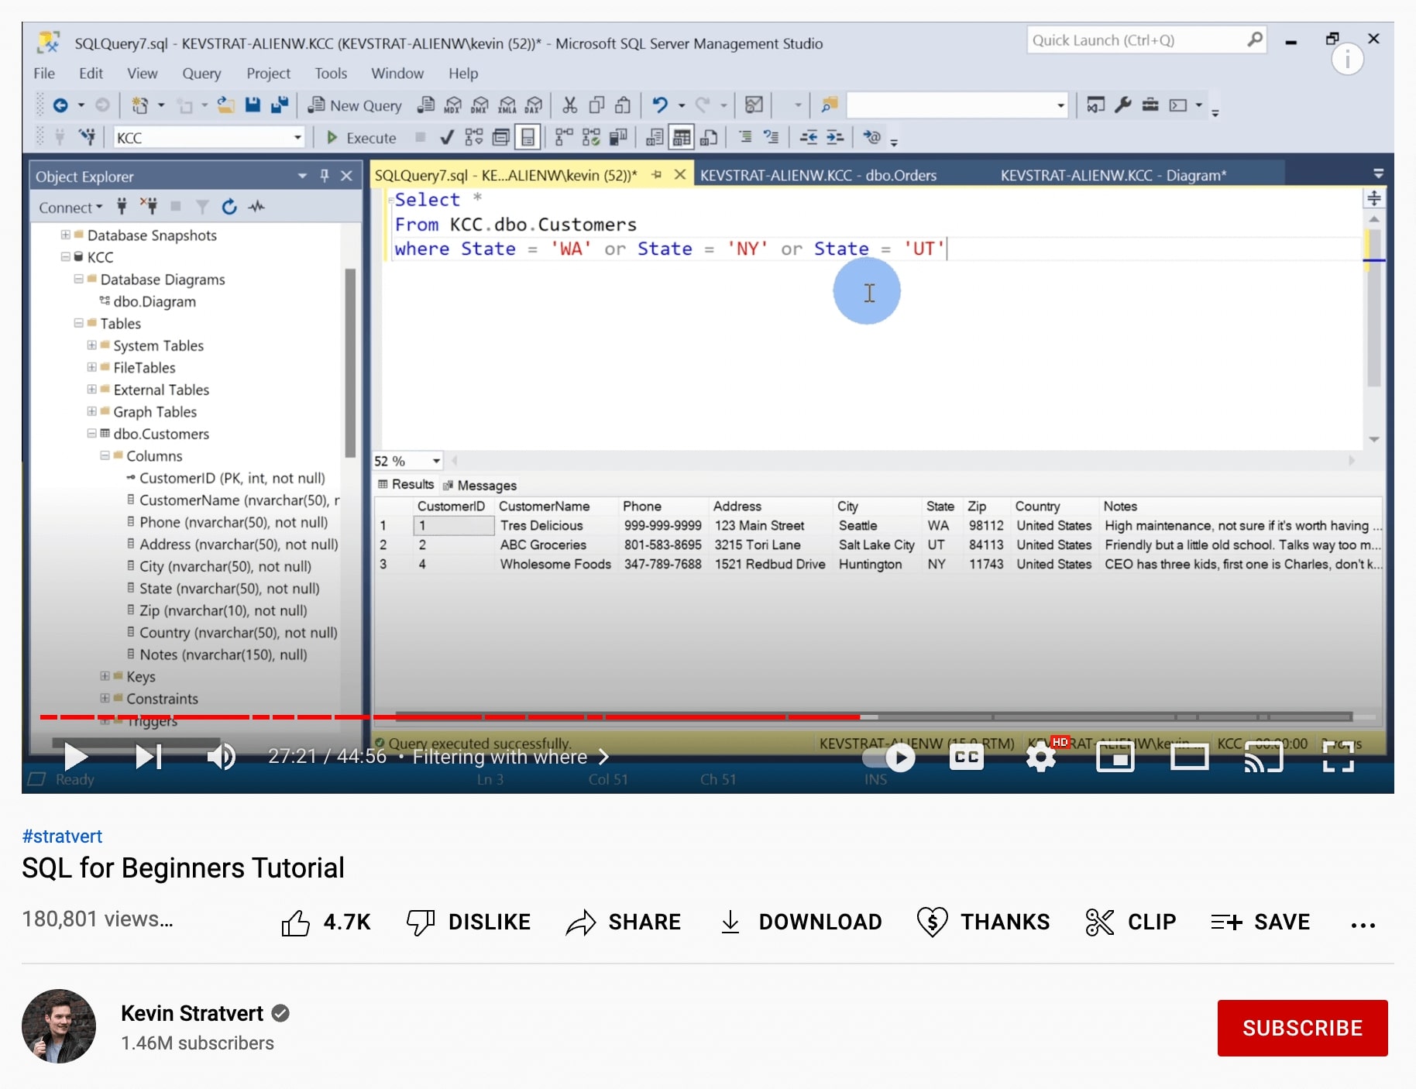This screenshot has width=1416, height=1089.
Task: Skip to the next video
Action: click(x=148, y=757)
